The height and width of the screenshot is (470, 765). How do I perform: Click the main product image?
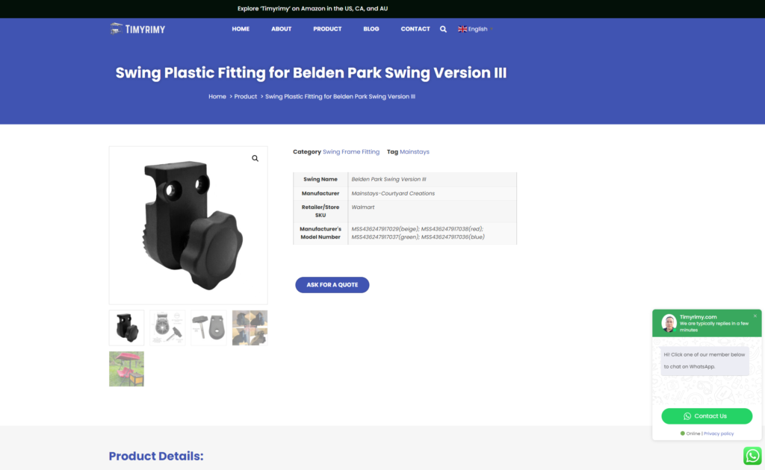click(x=188, y=225)
